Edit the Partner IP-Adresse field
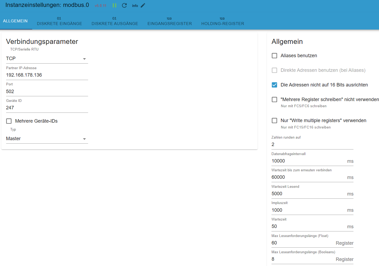The height and width of the screenshot is (266, 379). 47,75
